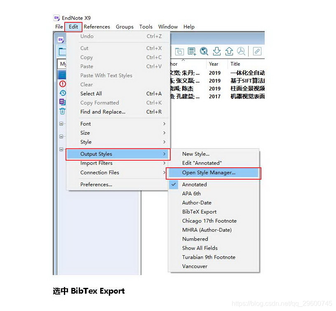Select Numbered output style

coord(214,239)
